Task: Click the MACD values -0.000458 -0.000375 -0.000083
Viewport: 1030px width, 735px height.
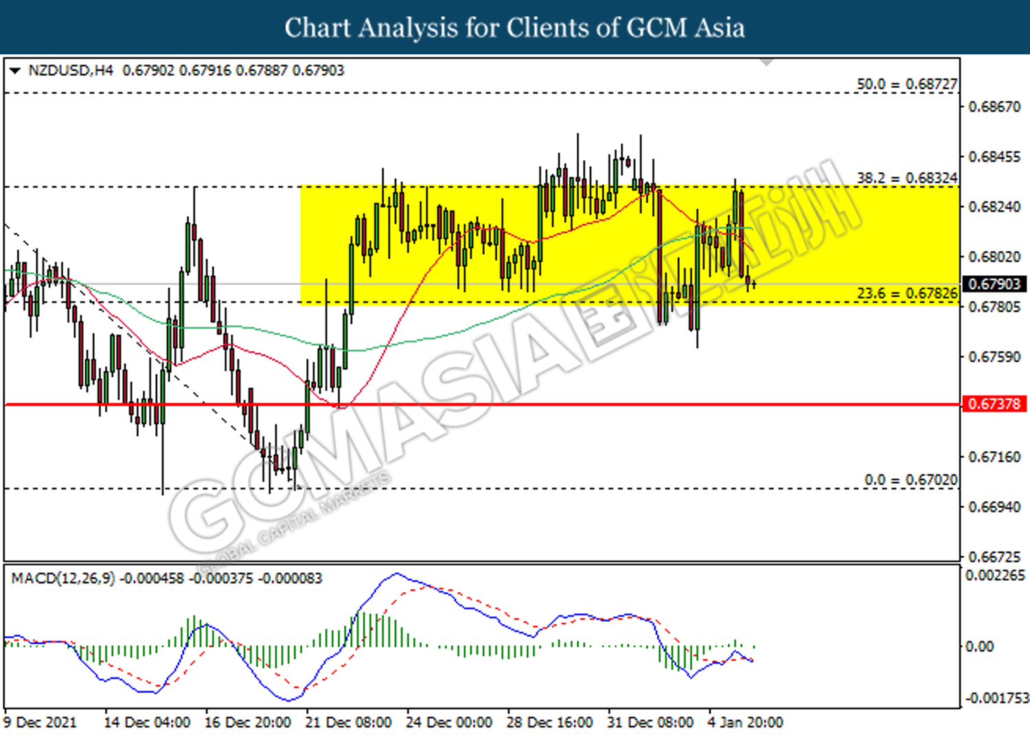Action: pos(221,578)
